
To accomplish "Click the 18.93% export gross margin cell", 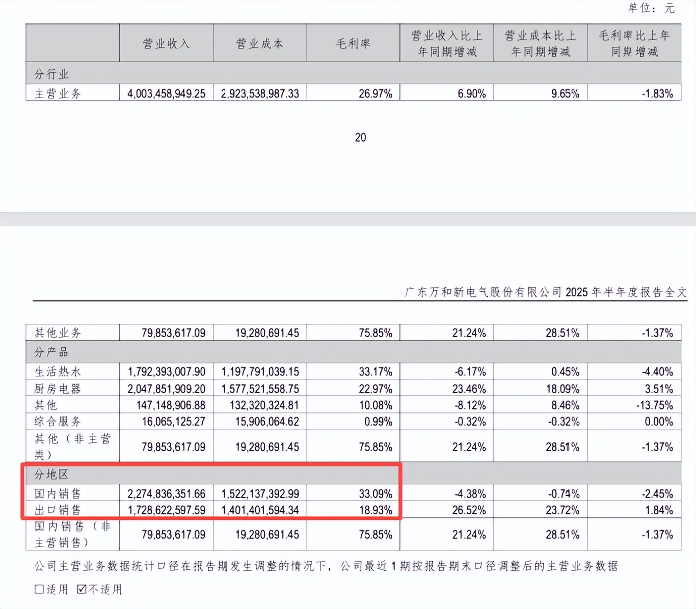I will click(x=376, y=510).
